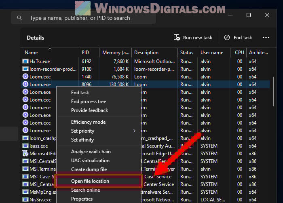The height and width of the screenshot is (203, 283).
Task: Click the MsMpEng.exe process icon
Action: click(25, 192)
